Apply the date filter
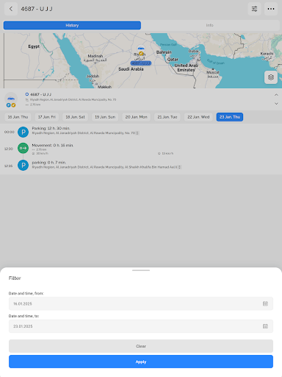This screenshot has height=377, width=282. pos(141,362)
